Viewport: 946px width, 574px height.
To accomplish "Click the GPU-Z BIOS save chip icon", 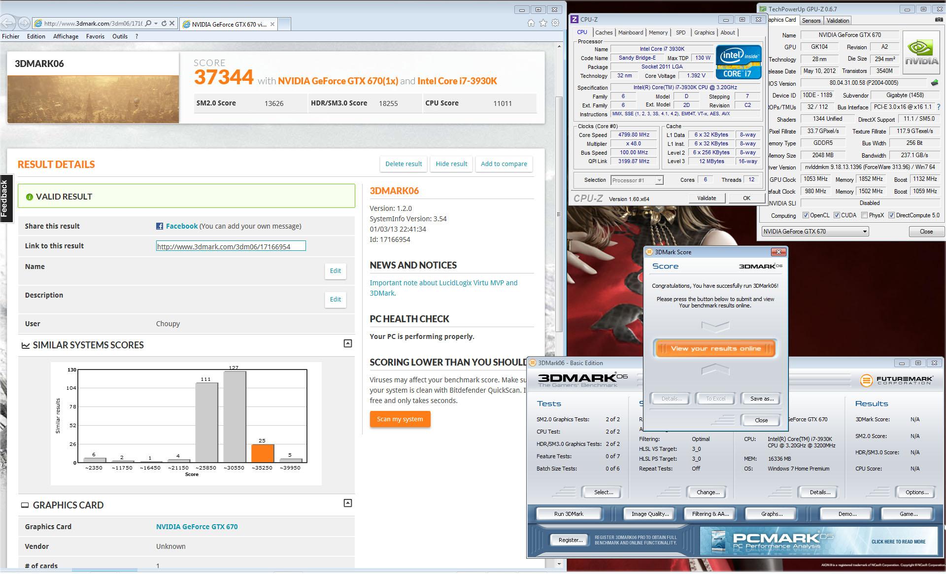I will pyautogui.click(x=934, y=83).
